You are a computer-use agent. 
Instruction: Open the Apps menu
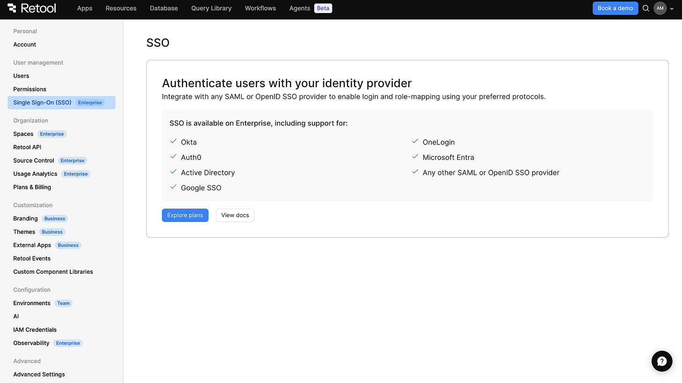click(x=85, y=8)
